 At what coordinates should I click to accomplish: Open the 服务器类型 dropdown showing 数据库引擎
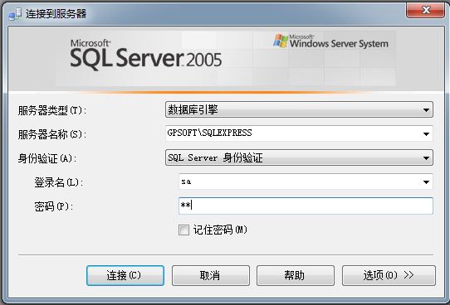point(299,109)
